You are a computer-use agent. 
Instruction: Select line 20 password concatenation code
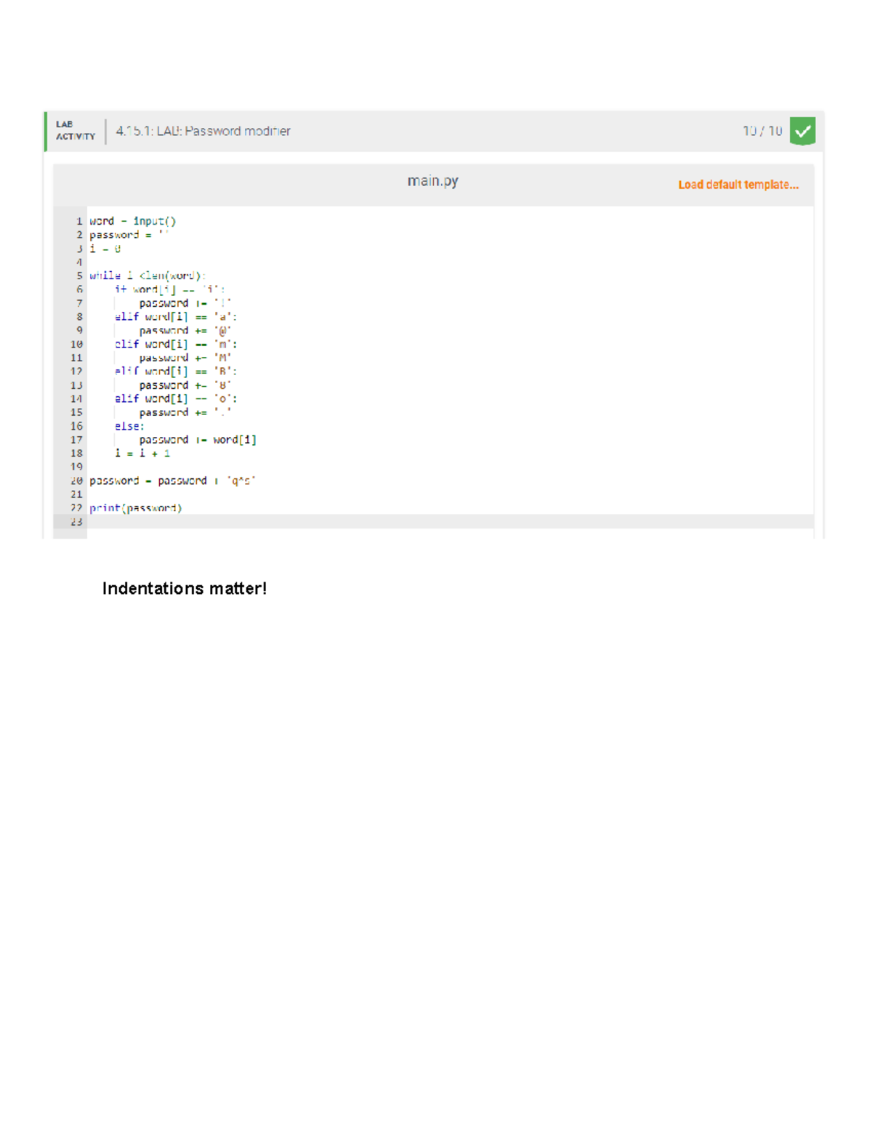(x=174, y=481)
